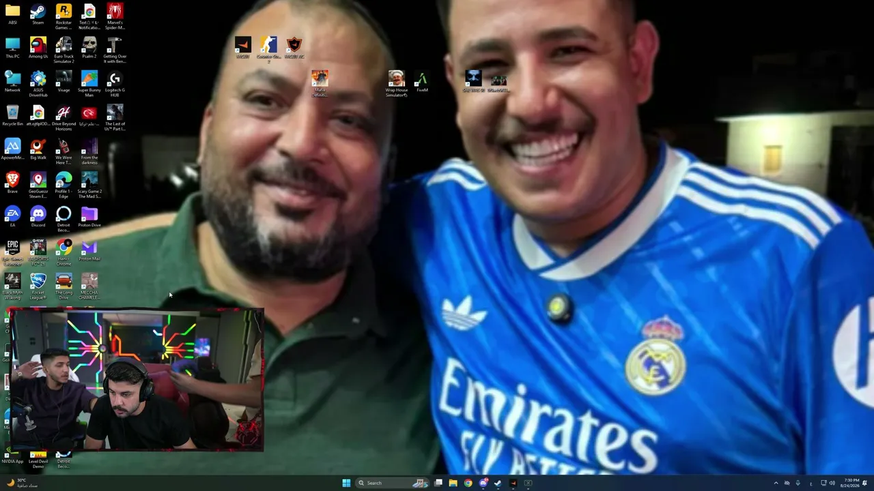This screenshot has width=874, height=491.
Task: Select the Mafia Definitive Edition shortcut
Action: [x=320, y=83]
